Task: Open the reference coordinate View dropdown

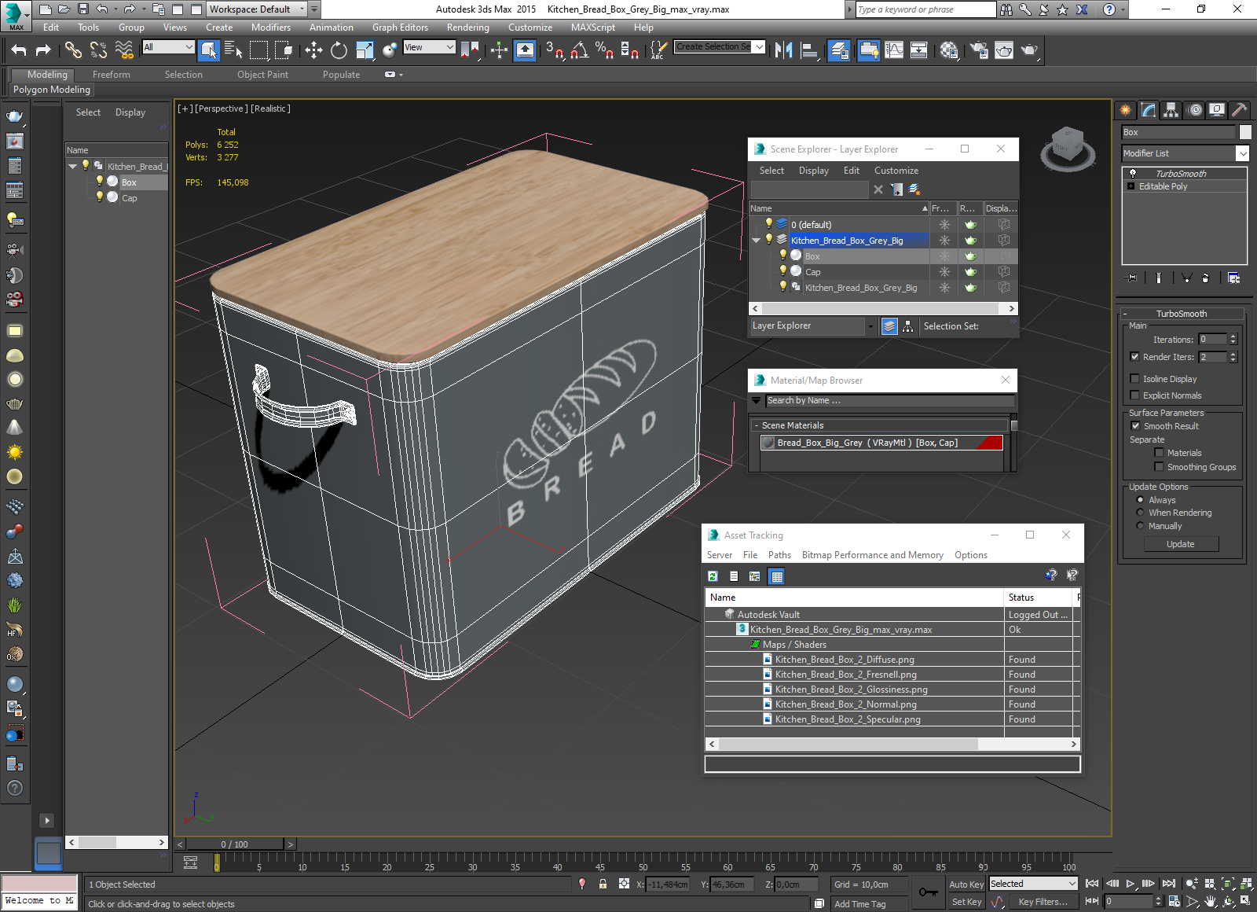Action: click(449, 47)
